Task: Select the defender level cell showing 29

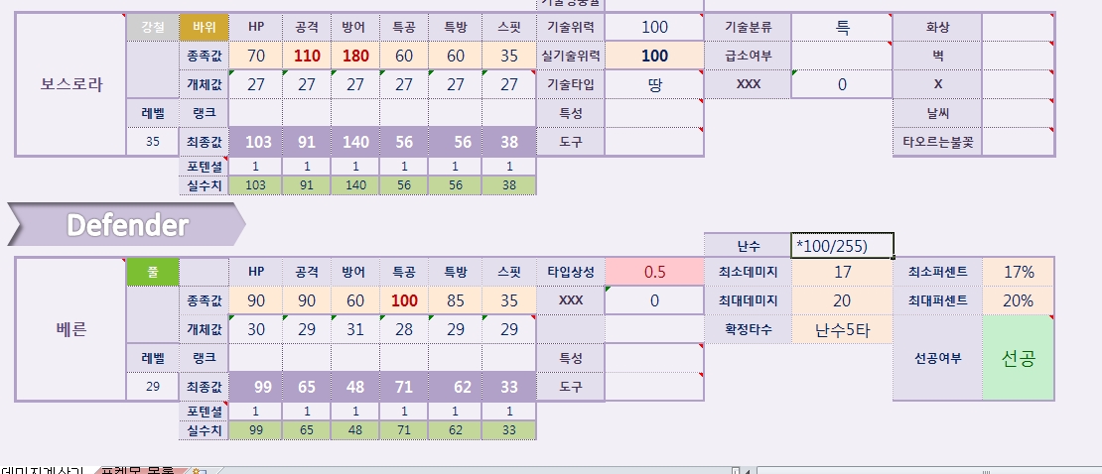Action: pyautogui.click(x=152, y=387)
